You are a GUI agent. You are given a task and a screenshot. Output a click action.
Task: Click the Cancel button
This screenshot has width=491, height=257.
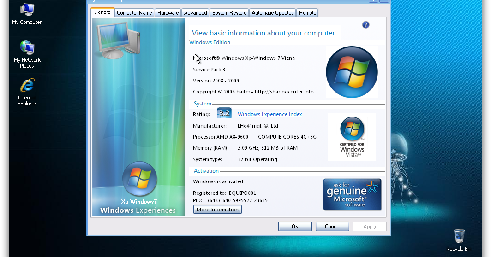(332, 226)
